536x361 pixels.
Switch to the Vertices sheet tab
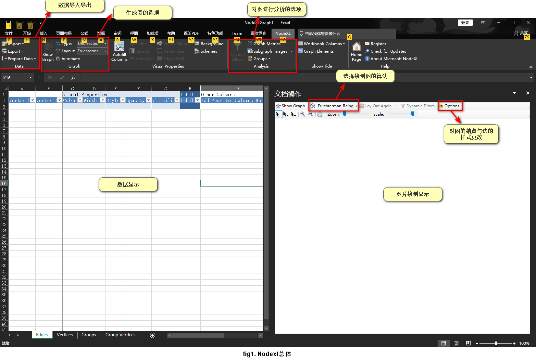[x=65, y=335]
